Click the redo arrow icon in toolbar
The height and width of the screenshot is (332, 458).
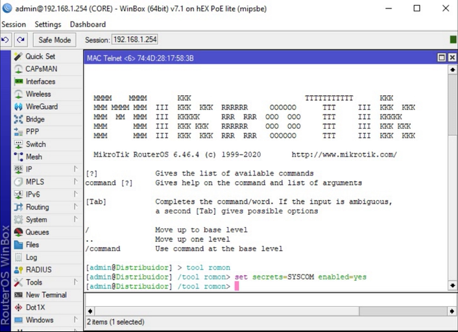pos(21,39)
